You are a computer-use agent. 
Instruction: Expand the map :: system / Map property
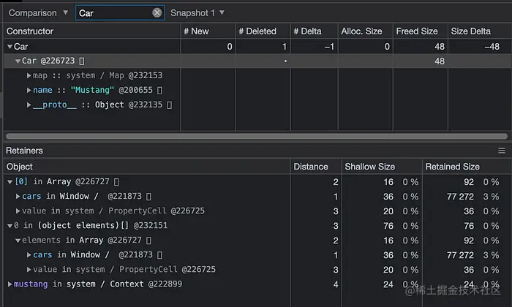point(29,75)
